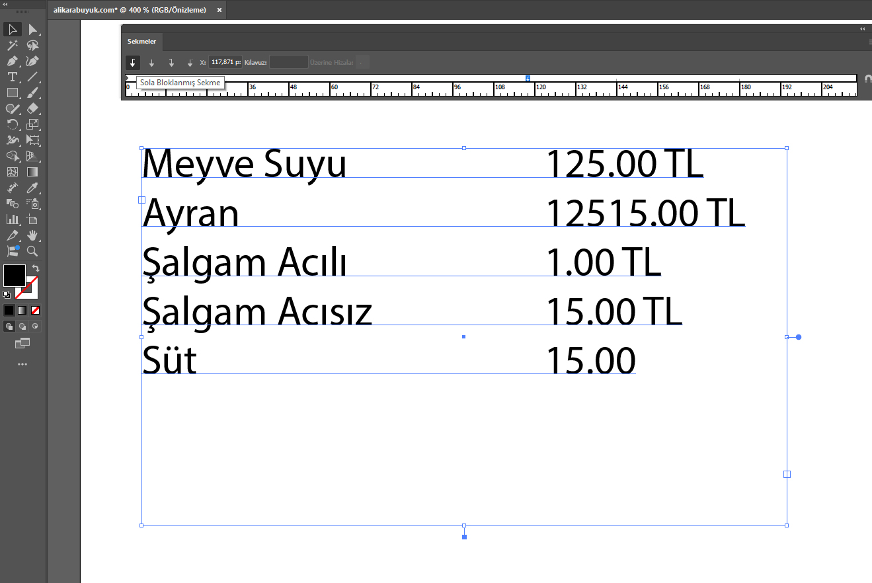The width and height of the screenshot is (872, 583).
Task: Choose Right-Justified Tab button
Action: [x=171, y=63]
